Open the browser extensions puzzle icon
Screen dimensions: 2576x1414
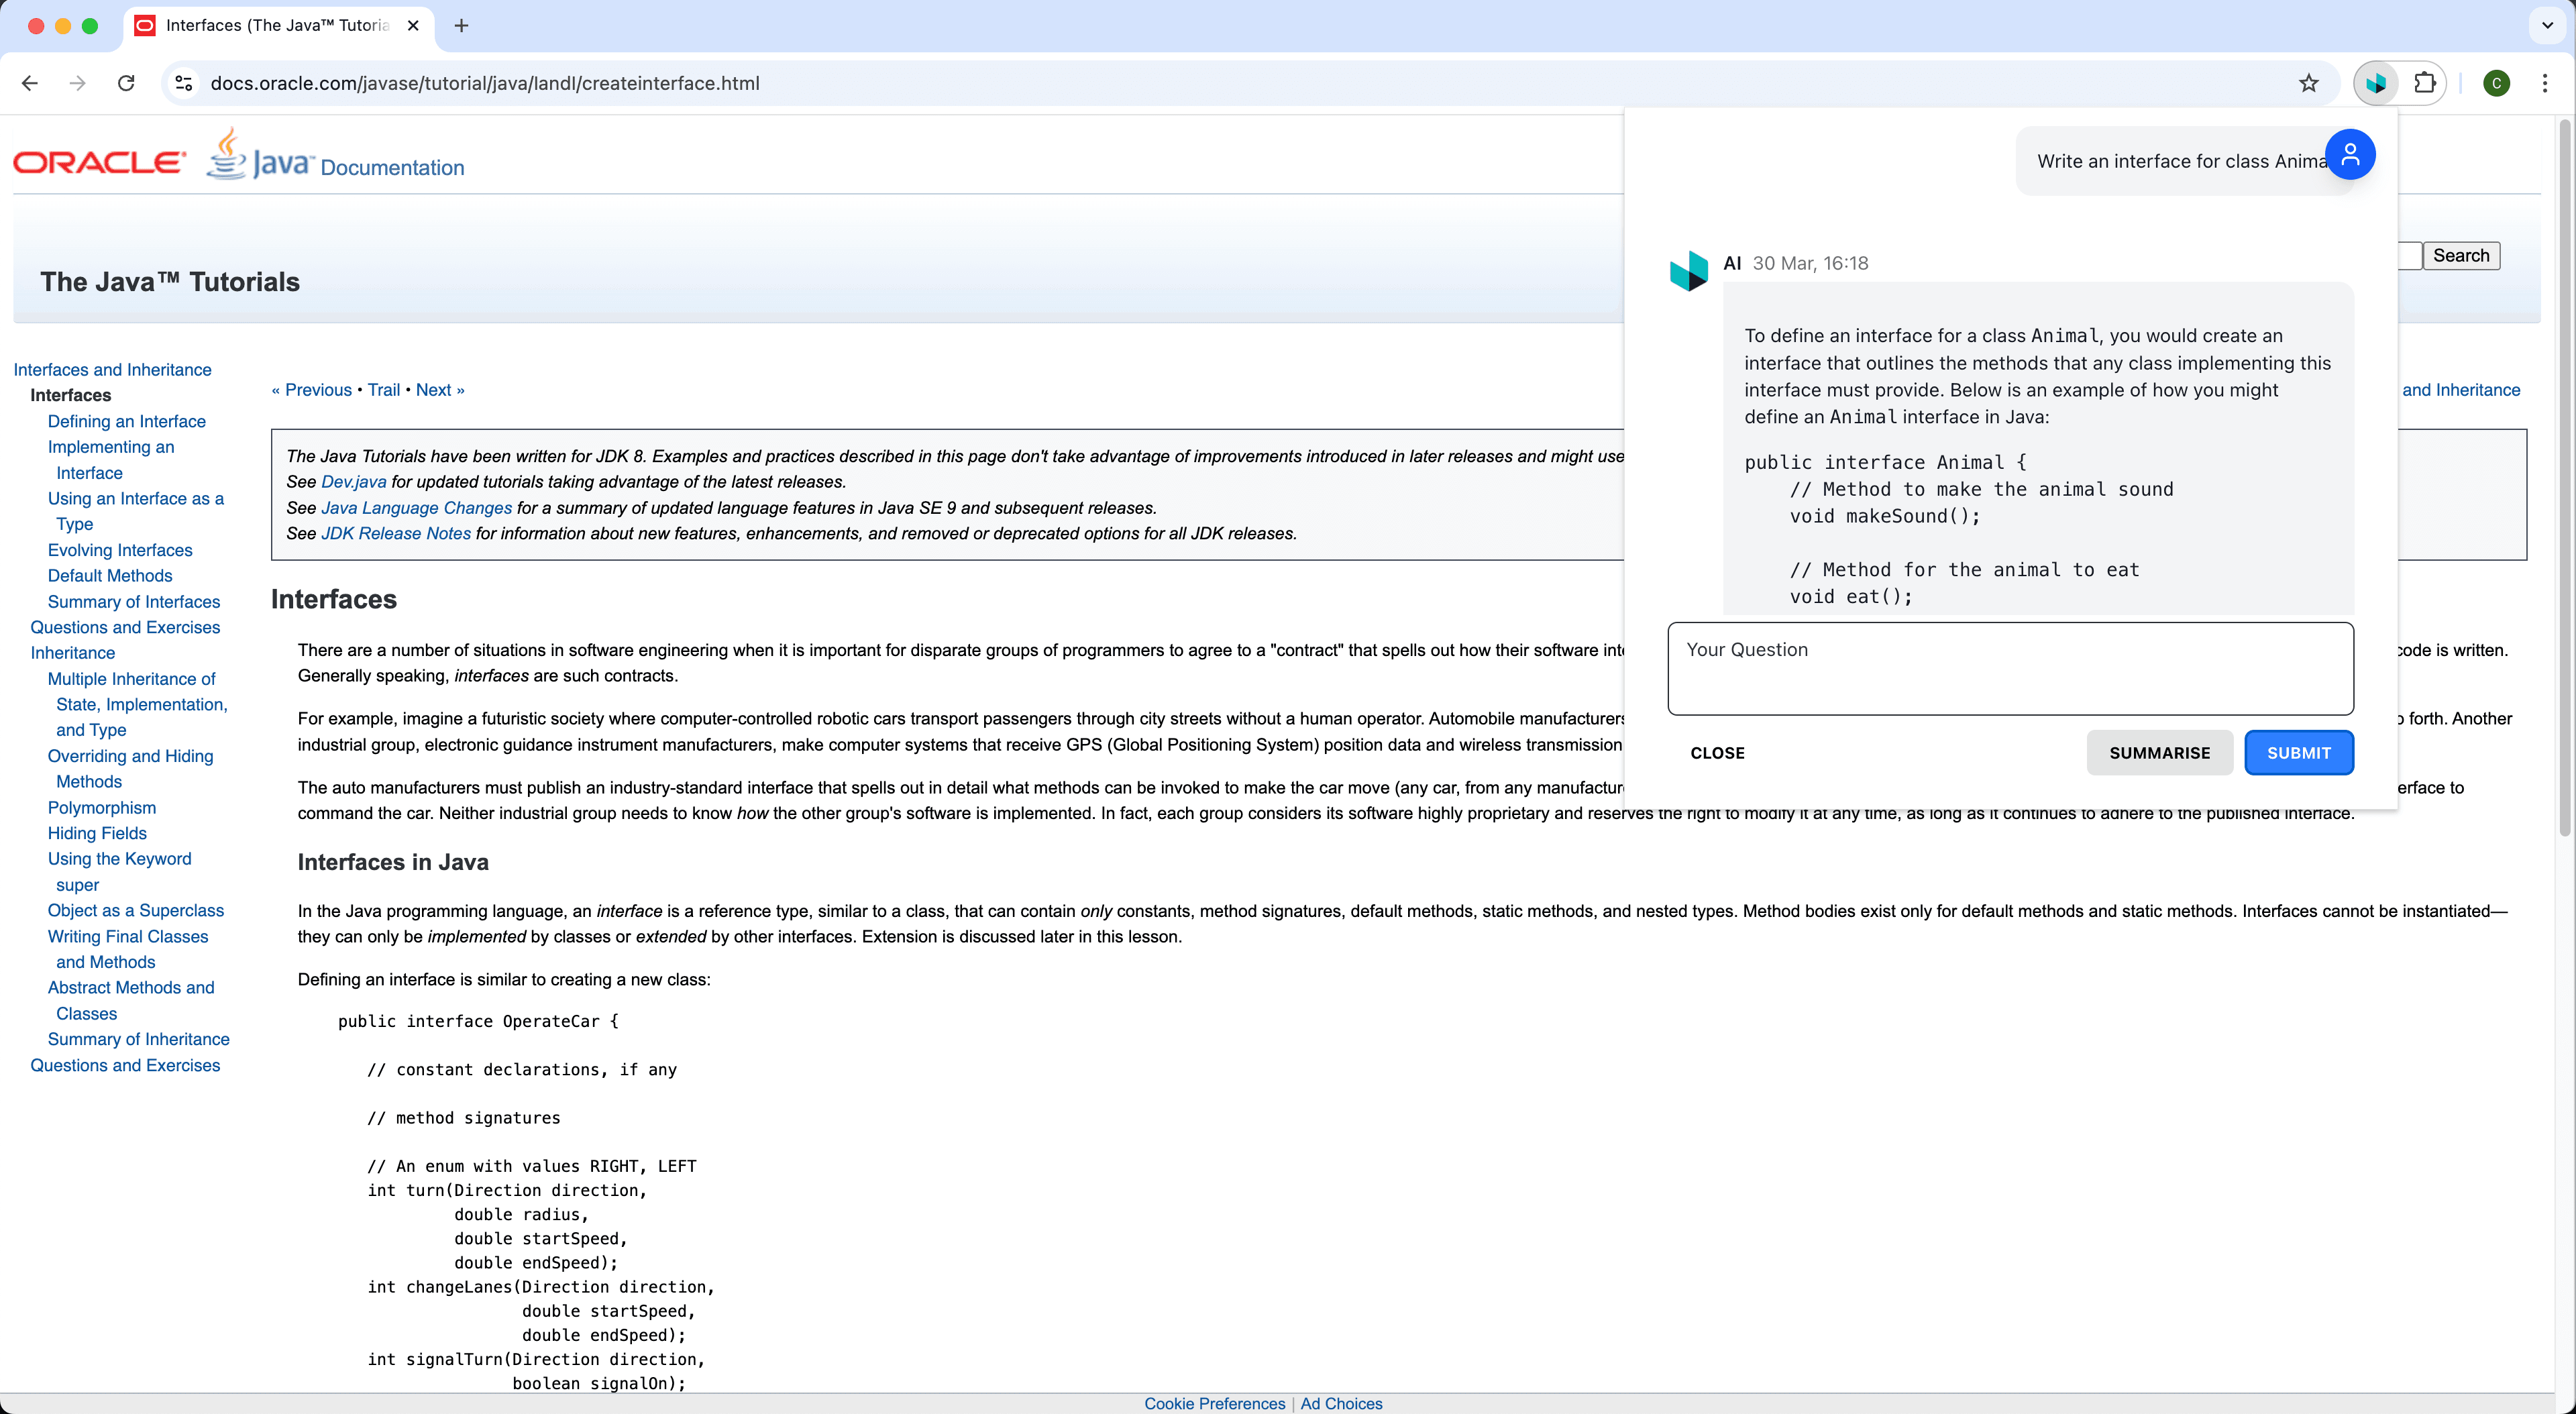2424,83
